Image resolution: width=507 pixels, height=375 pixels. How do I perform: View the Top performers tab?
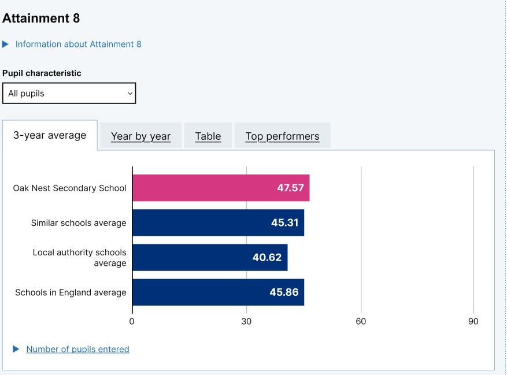point(282,136)
